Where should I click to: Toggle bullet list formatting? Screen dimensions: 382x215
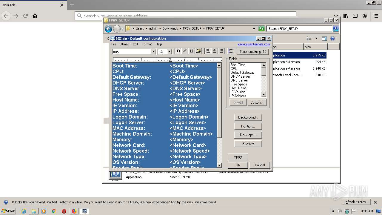click(x=231, y=51)
